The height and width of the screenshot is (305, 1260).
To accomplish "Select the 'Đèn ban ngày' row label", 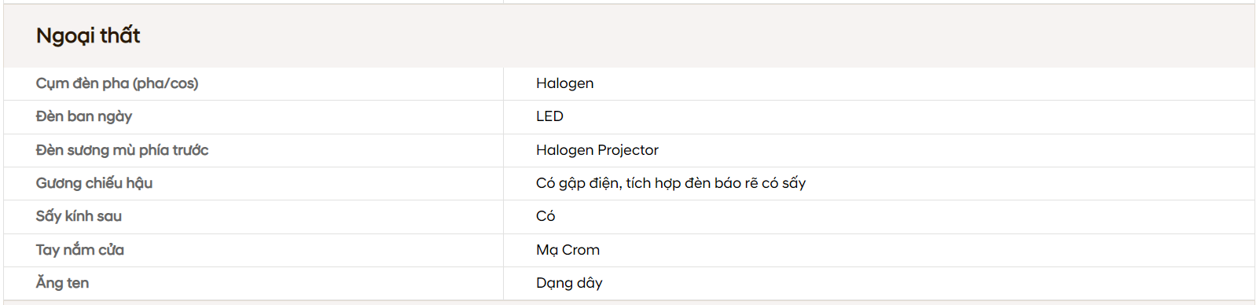I will (x=84, y=116).
